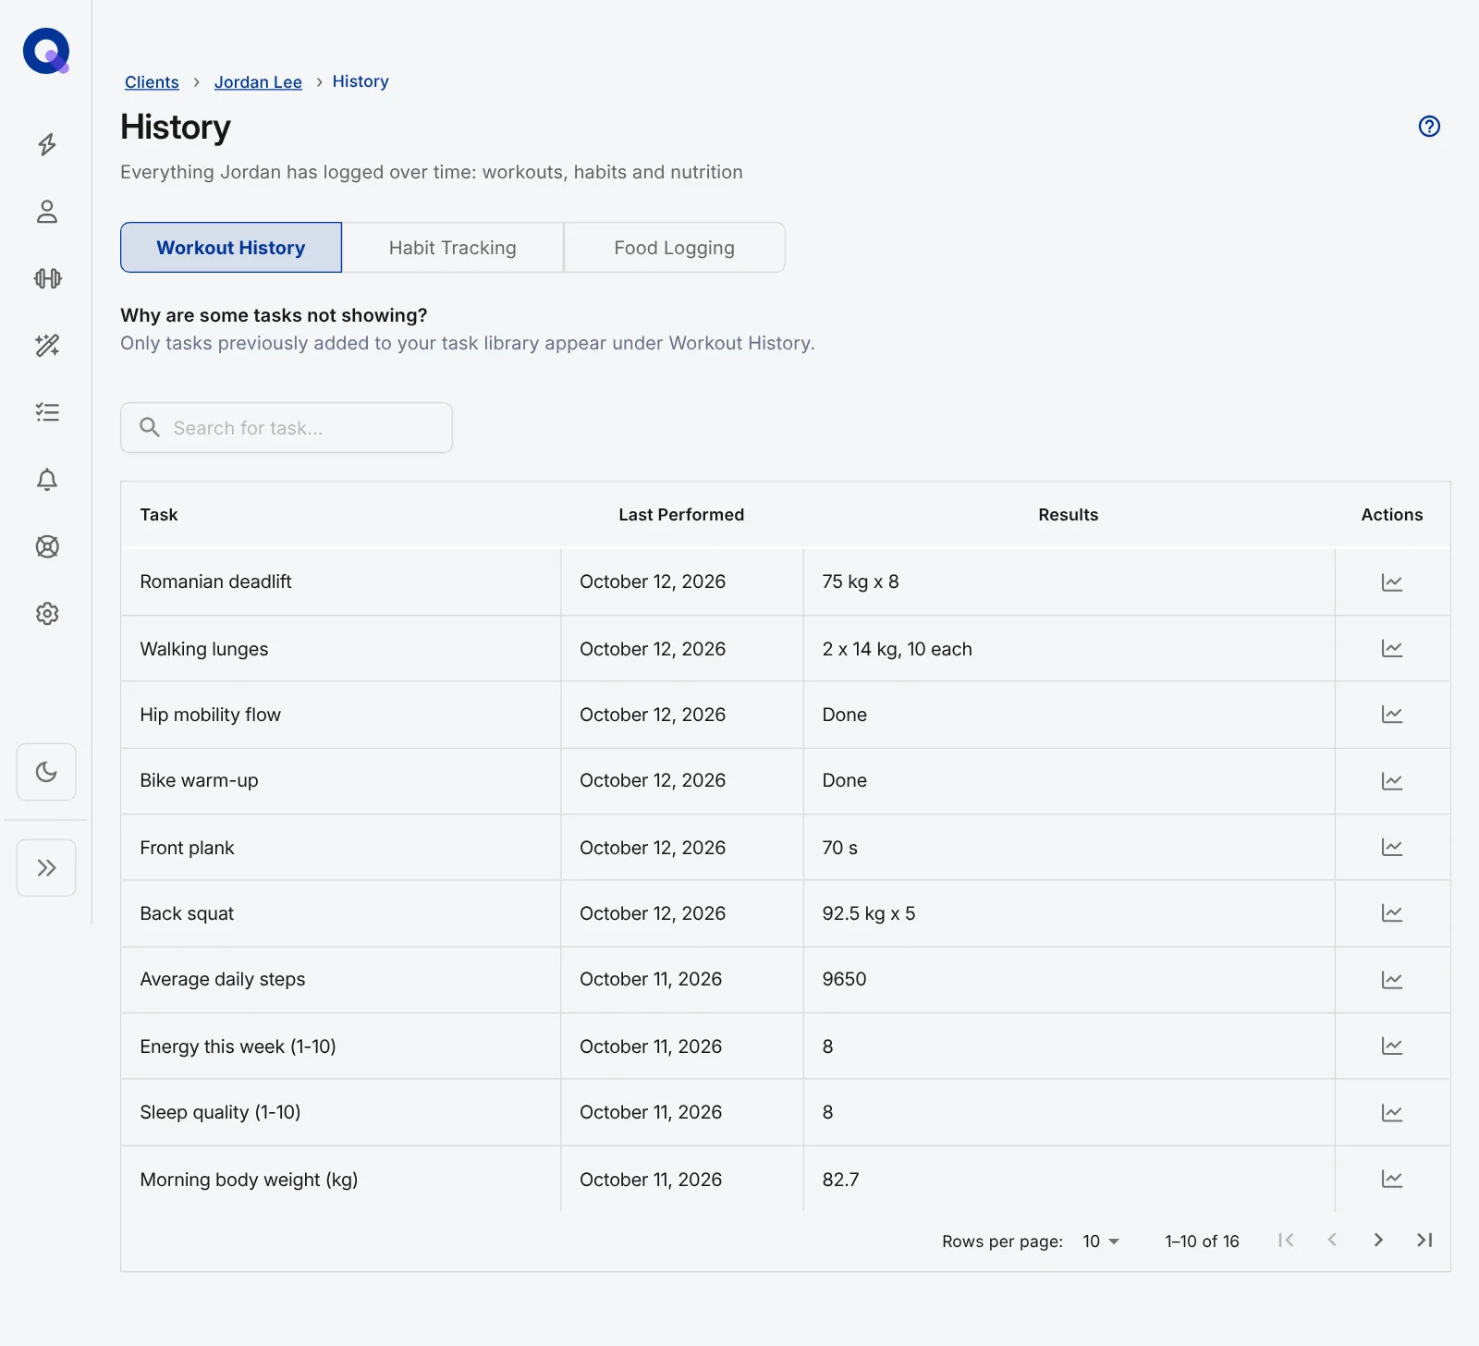Open the lifebuoy support icon
This screenshot has width=1479, height=1346.
pos(47,546)
